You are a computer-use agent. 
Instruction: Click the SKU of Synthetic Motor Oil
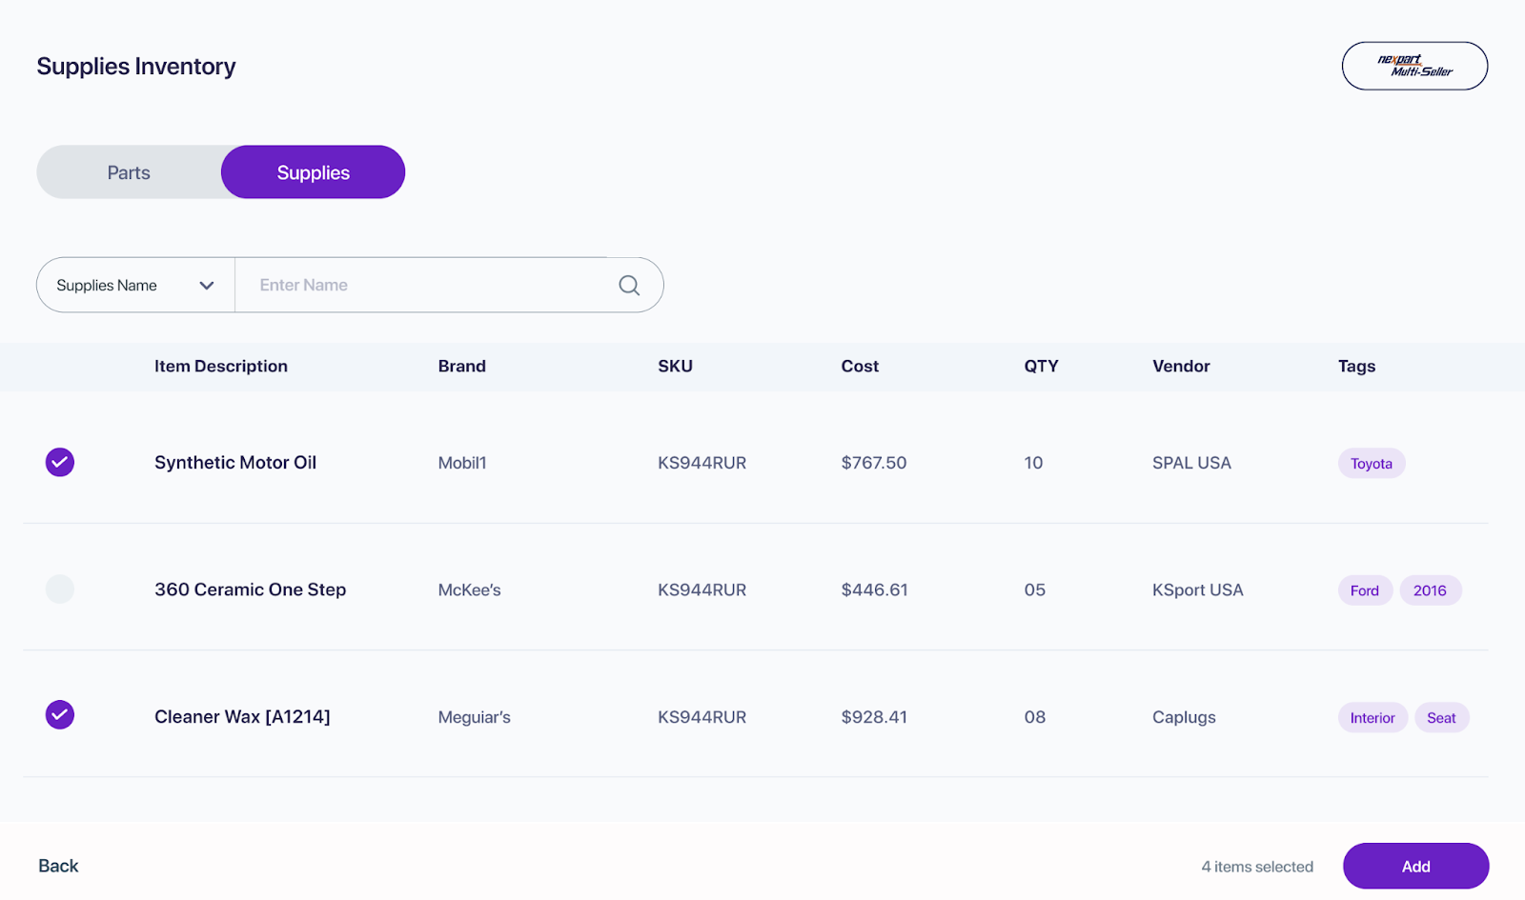[x=702, y=463]
